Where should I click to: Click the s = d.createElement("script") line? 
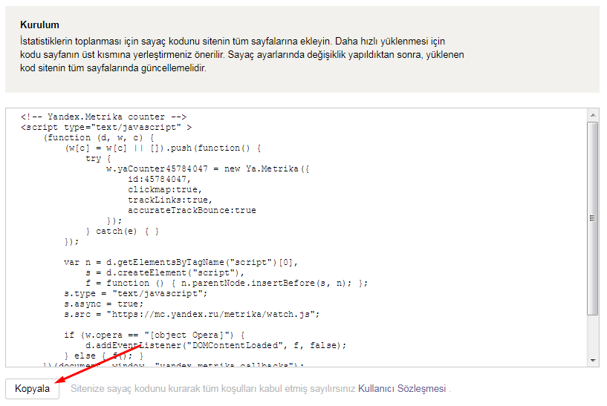(165, 273)
